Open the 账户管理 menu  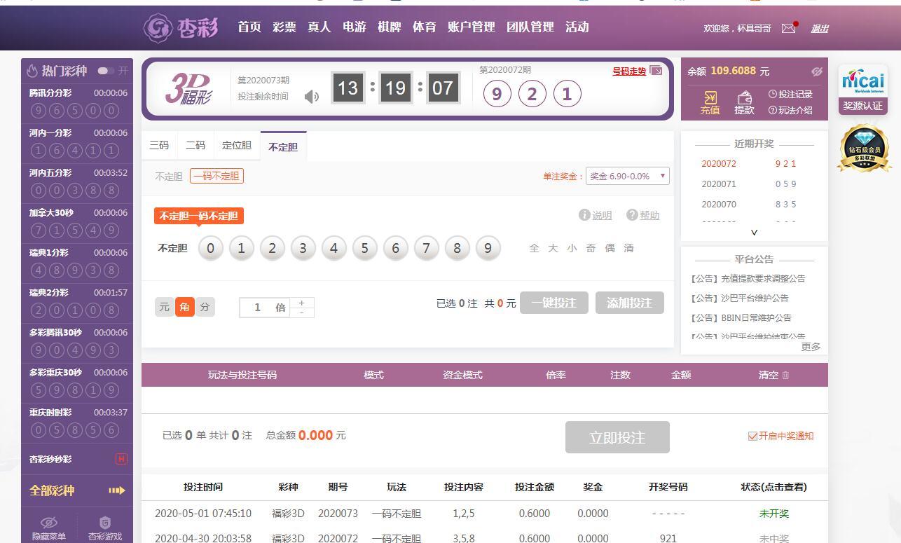[x=472, y=27]
